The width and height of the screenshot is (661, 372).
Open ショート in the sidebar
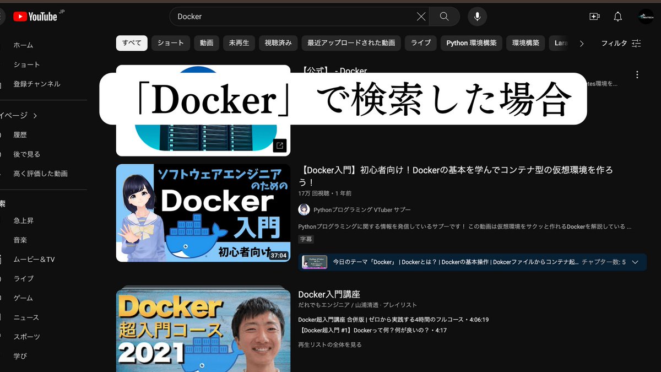(27, 64)
